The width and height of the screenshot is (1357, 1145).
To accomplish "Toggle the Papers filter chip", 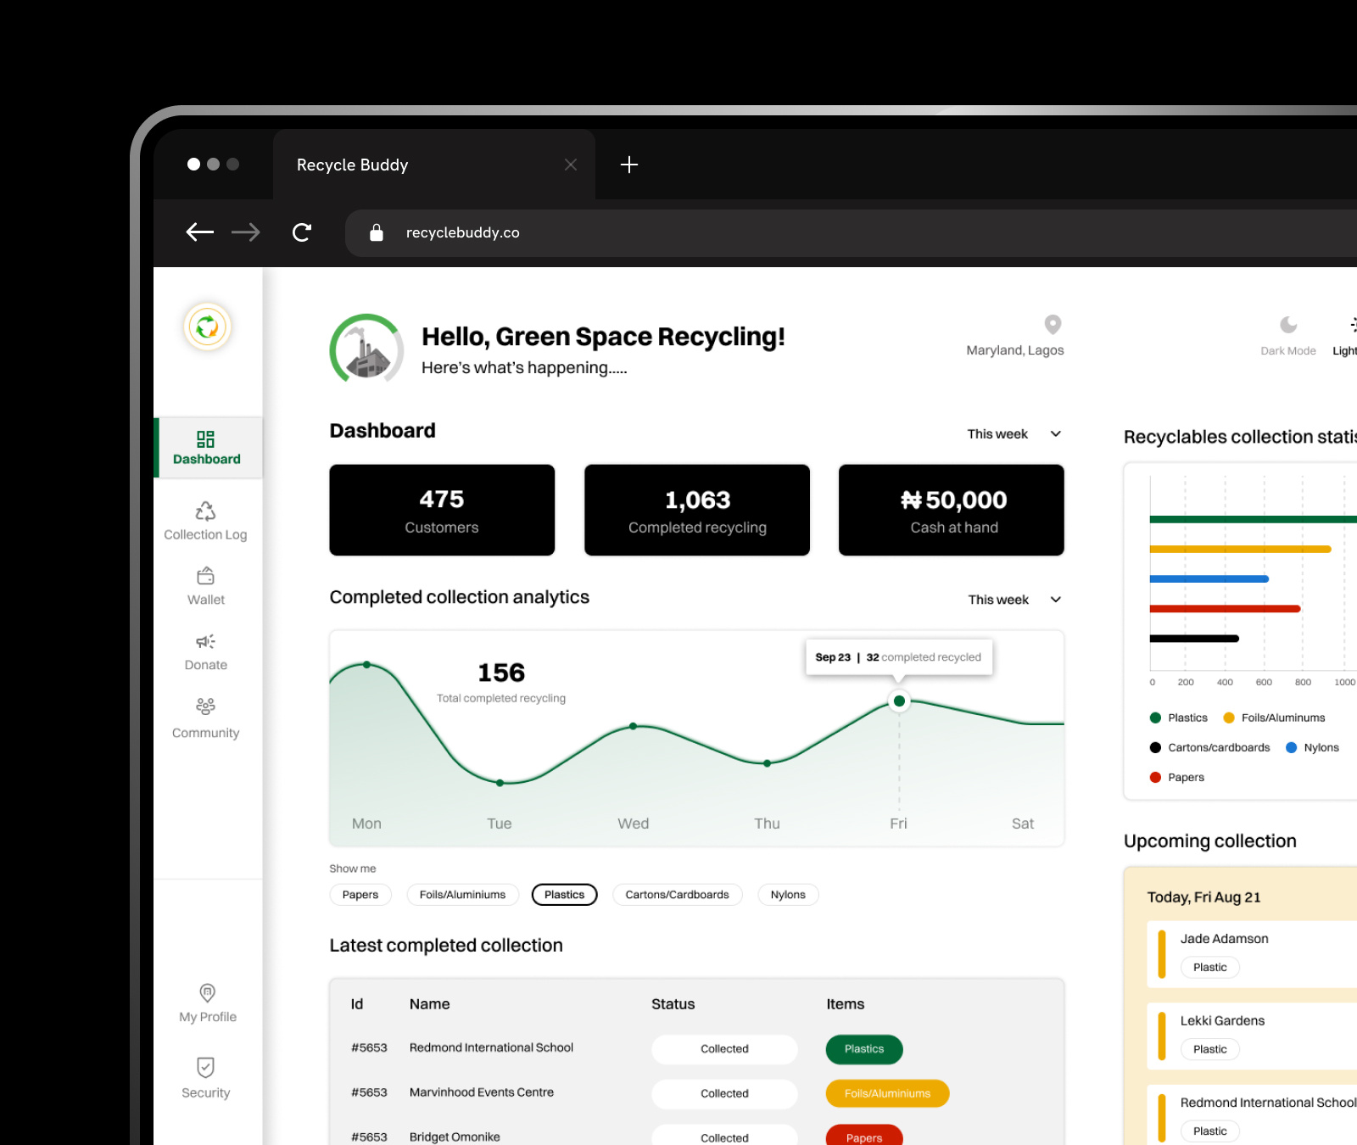I will pyautogui.click(x=360, y=895).
